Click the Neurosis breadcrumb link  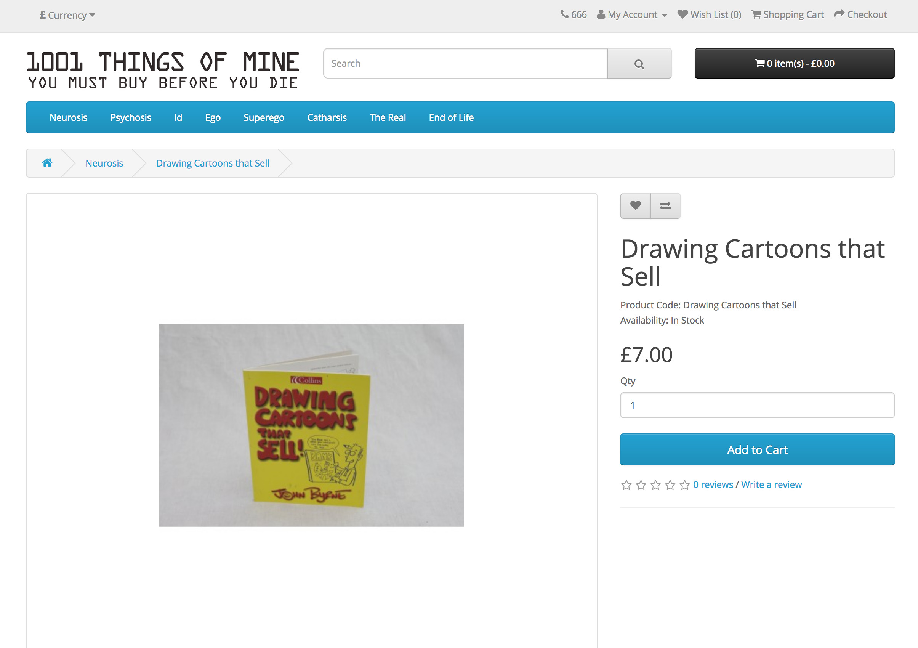(x=104, y=163)
